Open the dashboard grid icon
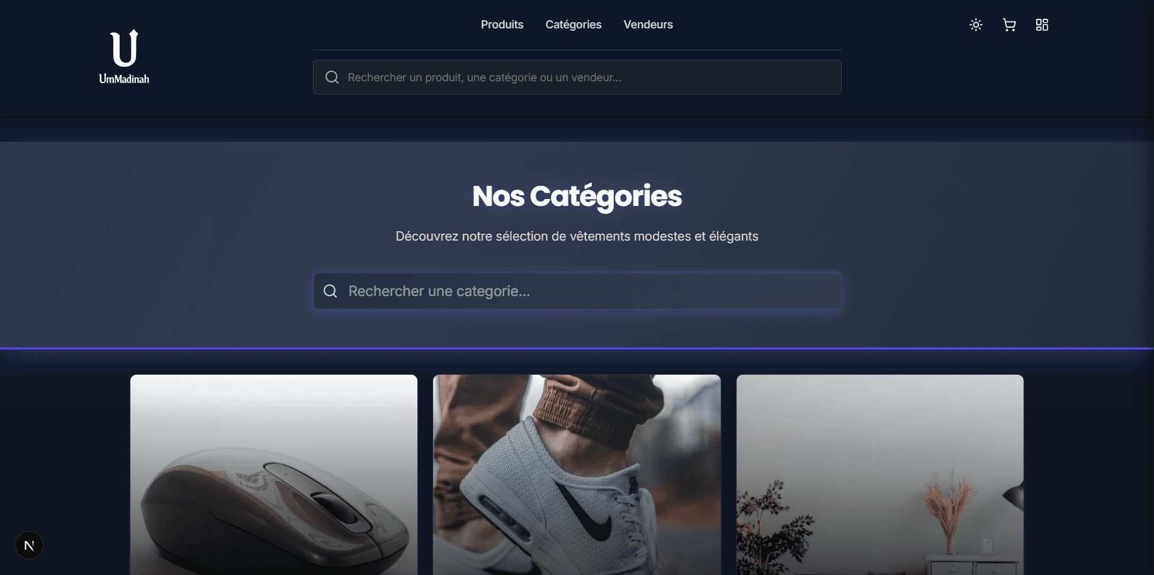Screen dimensions: 1154x575 (1042, 25)
